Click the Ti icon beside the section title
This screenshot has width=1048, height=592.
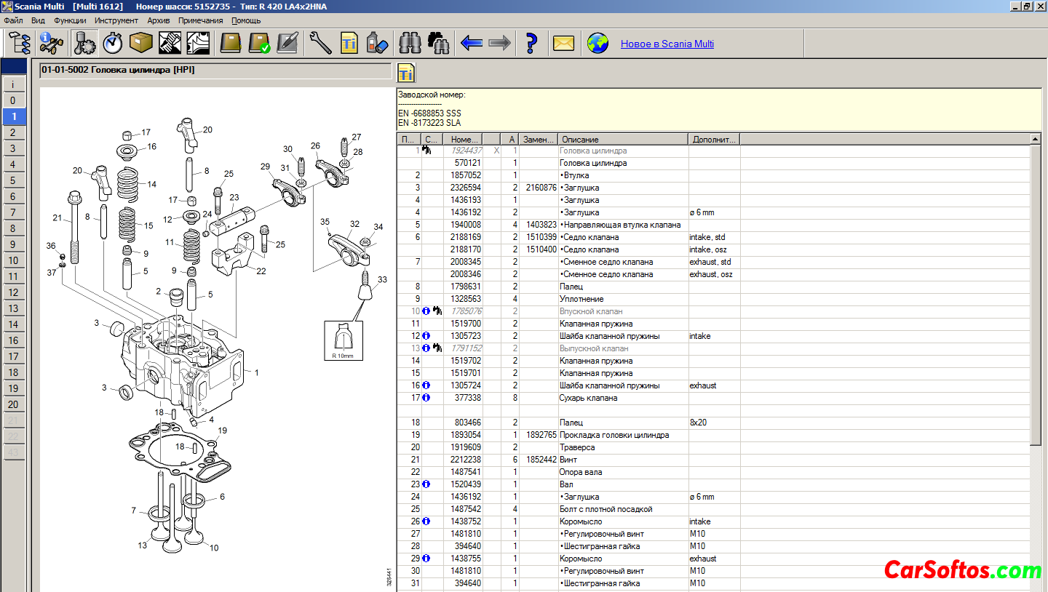(x=405, y=73)
